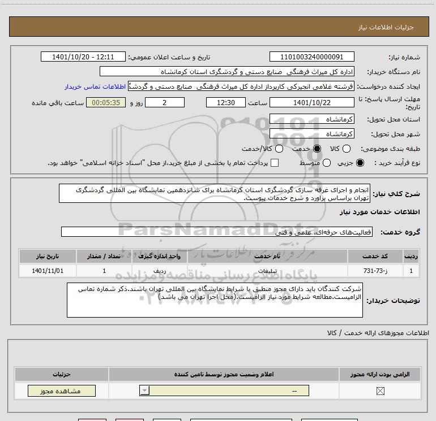Click the delivery city field کرمانشاه
Image resolution: width=436 pixels, height=421 pixels.
click(x=311, y=134)
